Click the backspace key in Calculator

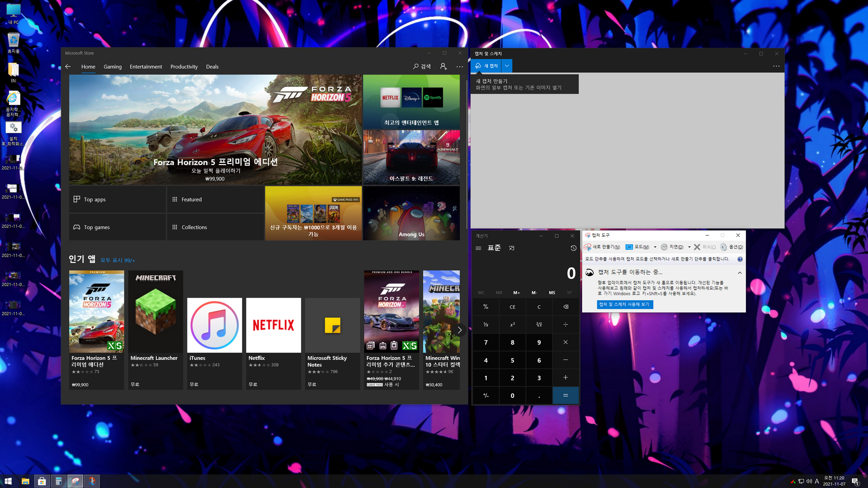(x=565, y=307)
